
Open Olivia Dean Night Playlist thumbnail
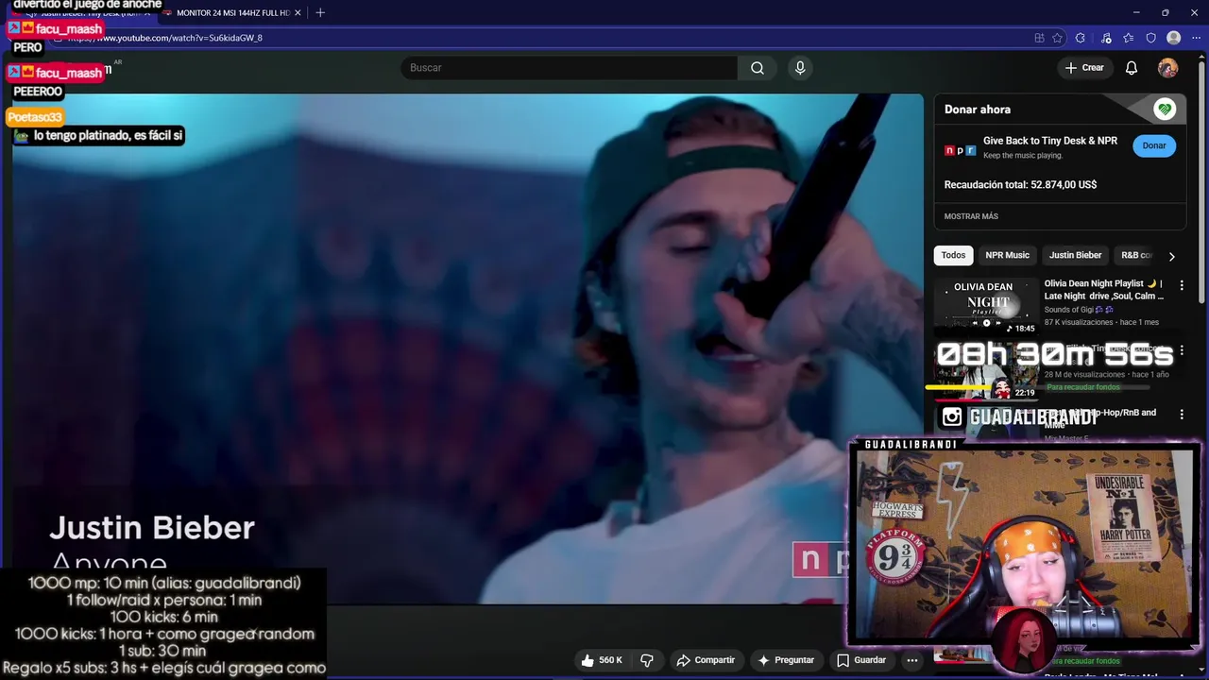(x=985, y=305)
